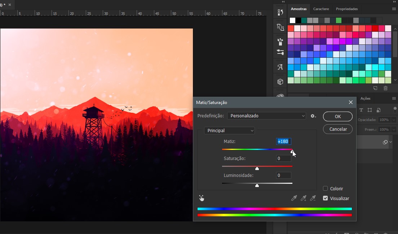Image resolution: width=398 pixels, height=234 pixels.
Task: Select the add-to-sample eyedropper
Action: coord(303,198)
